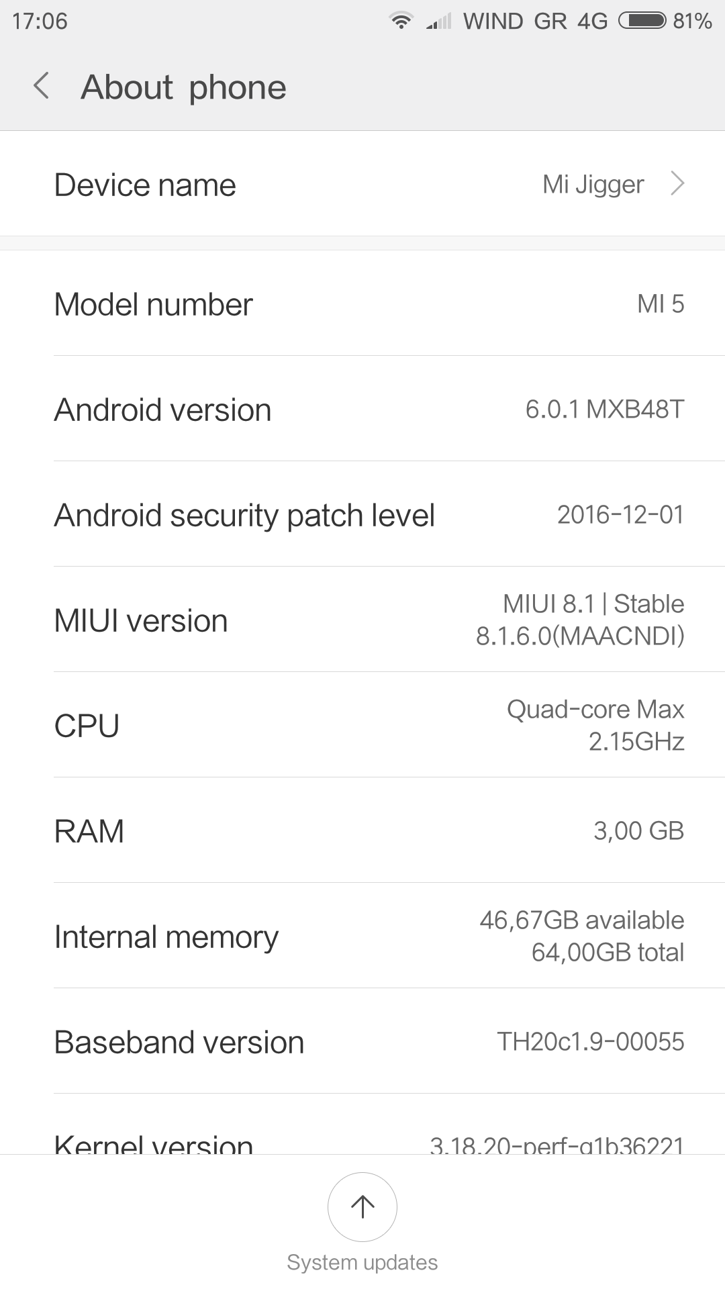Tap the MIUI version row
Screen dimensions: 725x1289
pos(362,620)
